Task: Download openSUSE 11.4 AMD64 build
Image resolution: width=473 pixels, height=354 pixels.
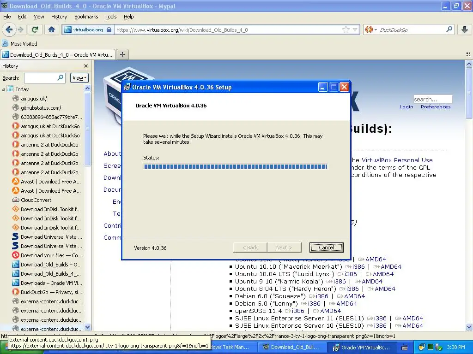Action: (330, 311)
